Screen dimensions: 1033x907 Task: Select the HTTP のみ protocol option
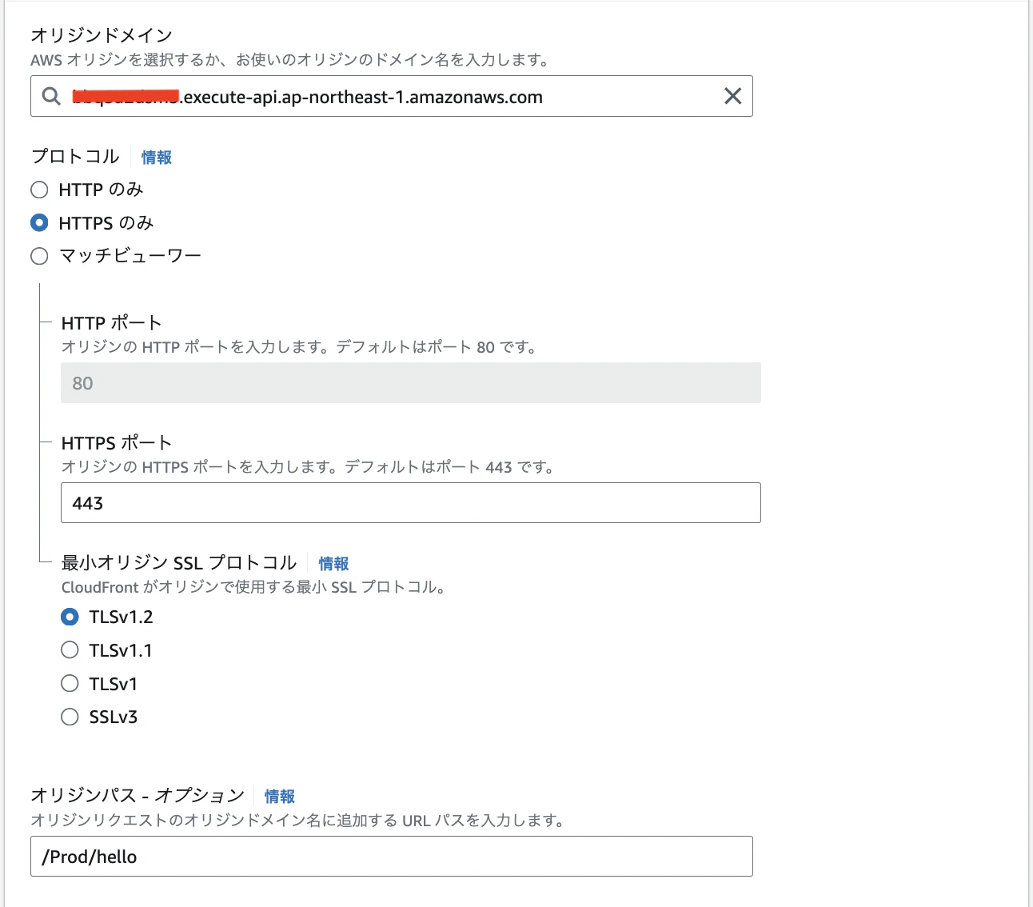coord(39,190)
